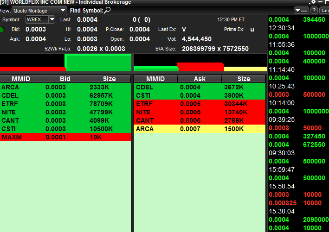Click the 12:30:34 time entry in trade log
Viewport: 329px width, 232px height.
pyautogui.click(x=282, y=28)
